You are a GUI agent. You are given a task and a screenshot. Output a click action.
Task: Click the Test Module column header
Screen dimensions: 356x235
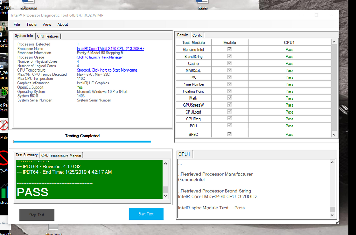[193, 43]
